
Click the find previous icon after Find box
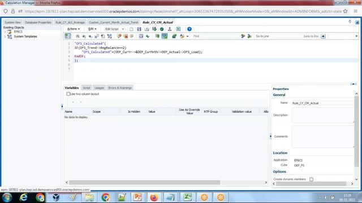pos(243,36)
